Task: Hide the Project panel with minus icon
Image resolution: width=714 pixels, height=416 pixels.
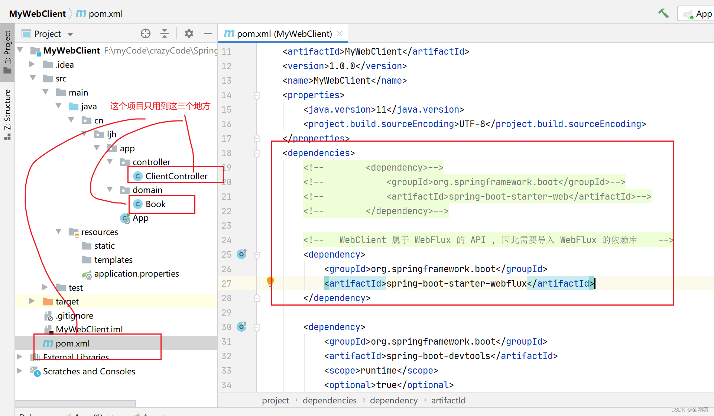Action: point(208,33)
